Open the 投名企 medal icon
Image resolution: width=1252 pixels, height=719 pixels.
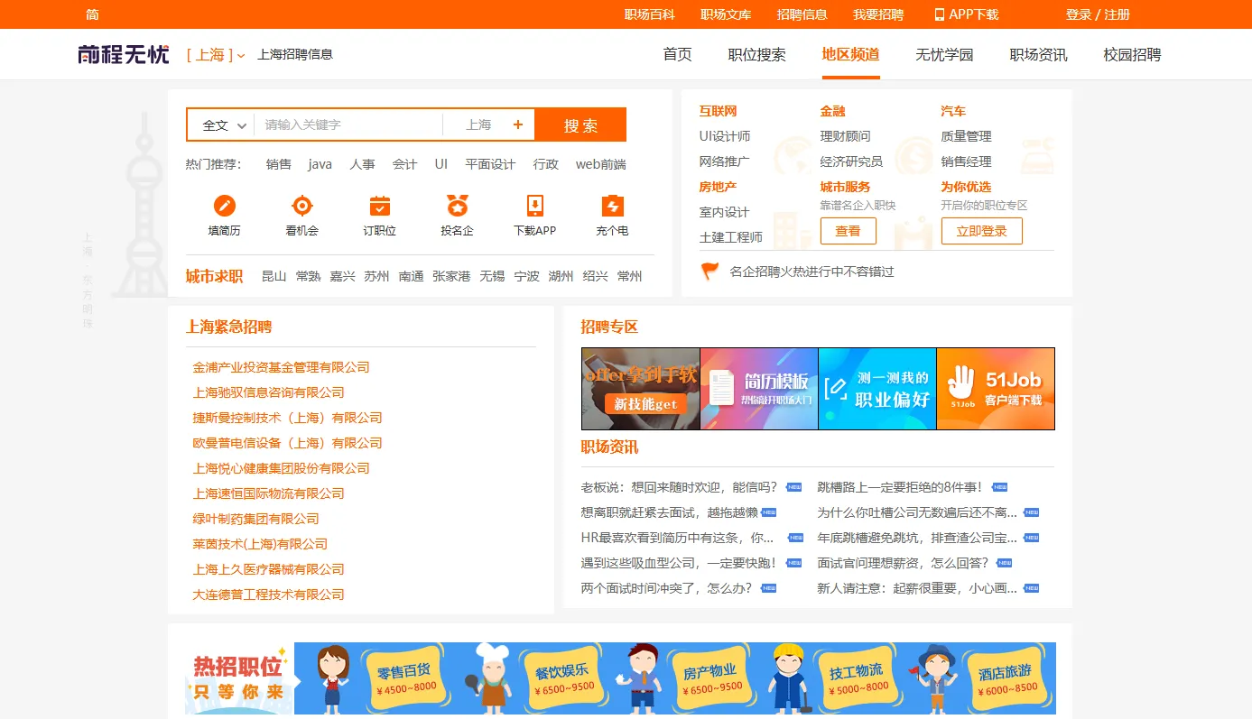[x=457, y=206]
